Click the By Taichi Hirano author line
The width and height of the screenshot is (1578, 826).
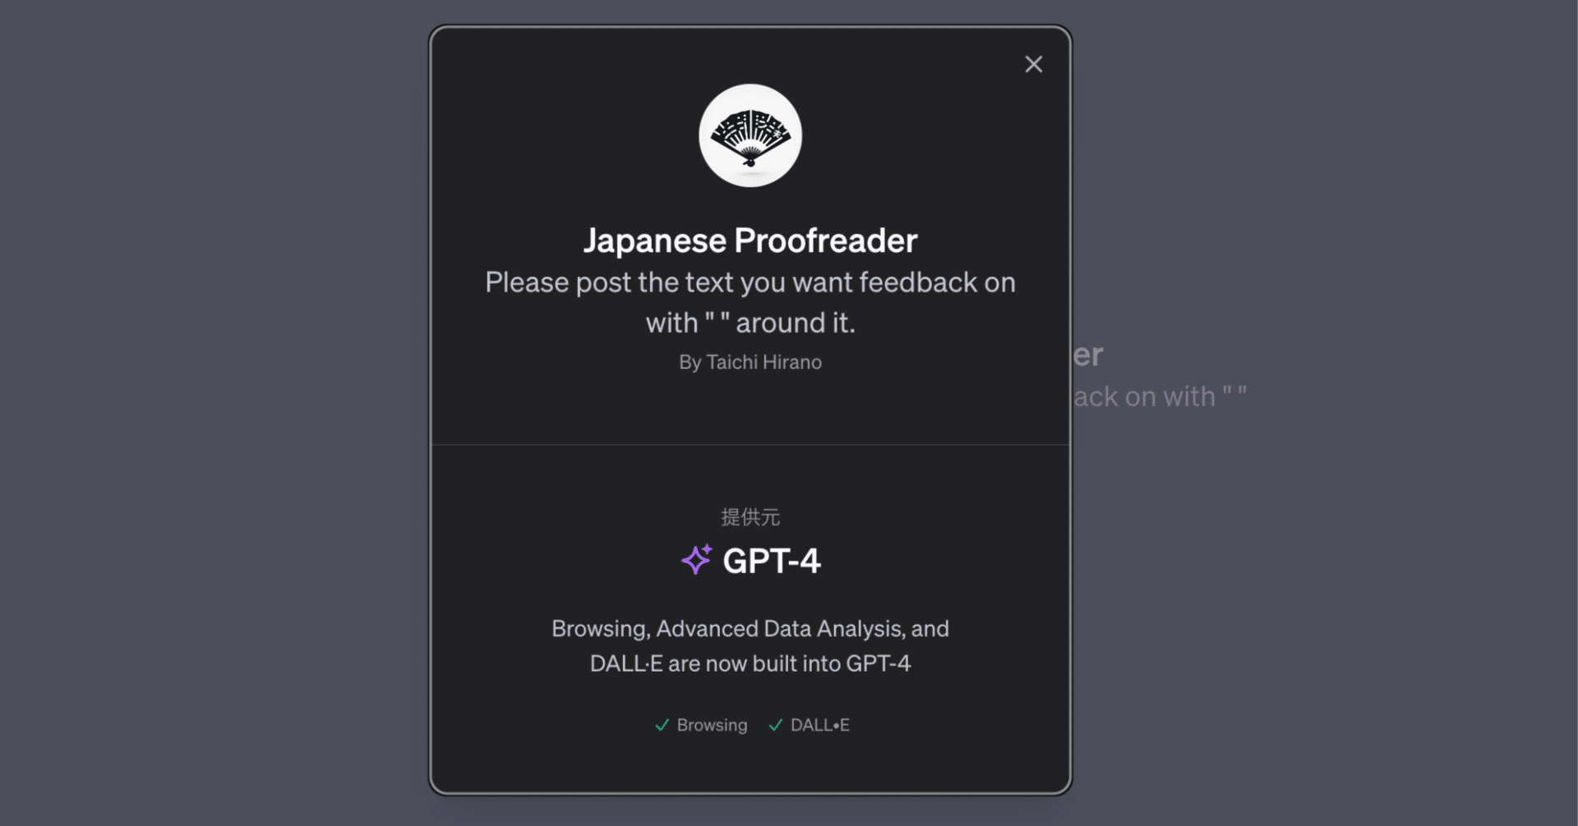pyautogui.click(x=750, y=362)
